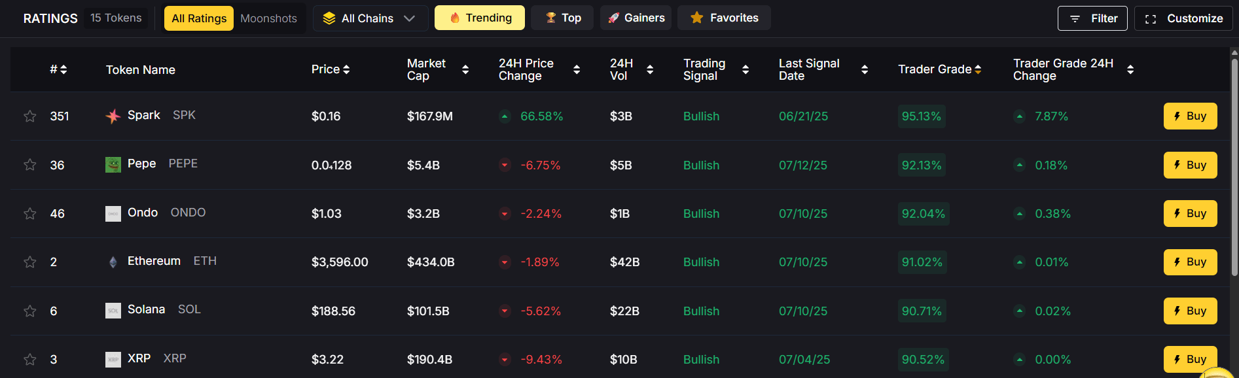Screen dimensions: 1239x378
Task: Click Spark's grade change up arrow icon
Action: point(1019,116)
